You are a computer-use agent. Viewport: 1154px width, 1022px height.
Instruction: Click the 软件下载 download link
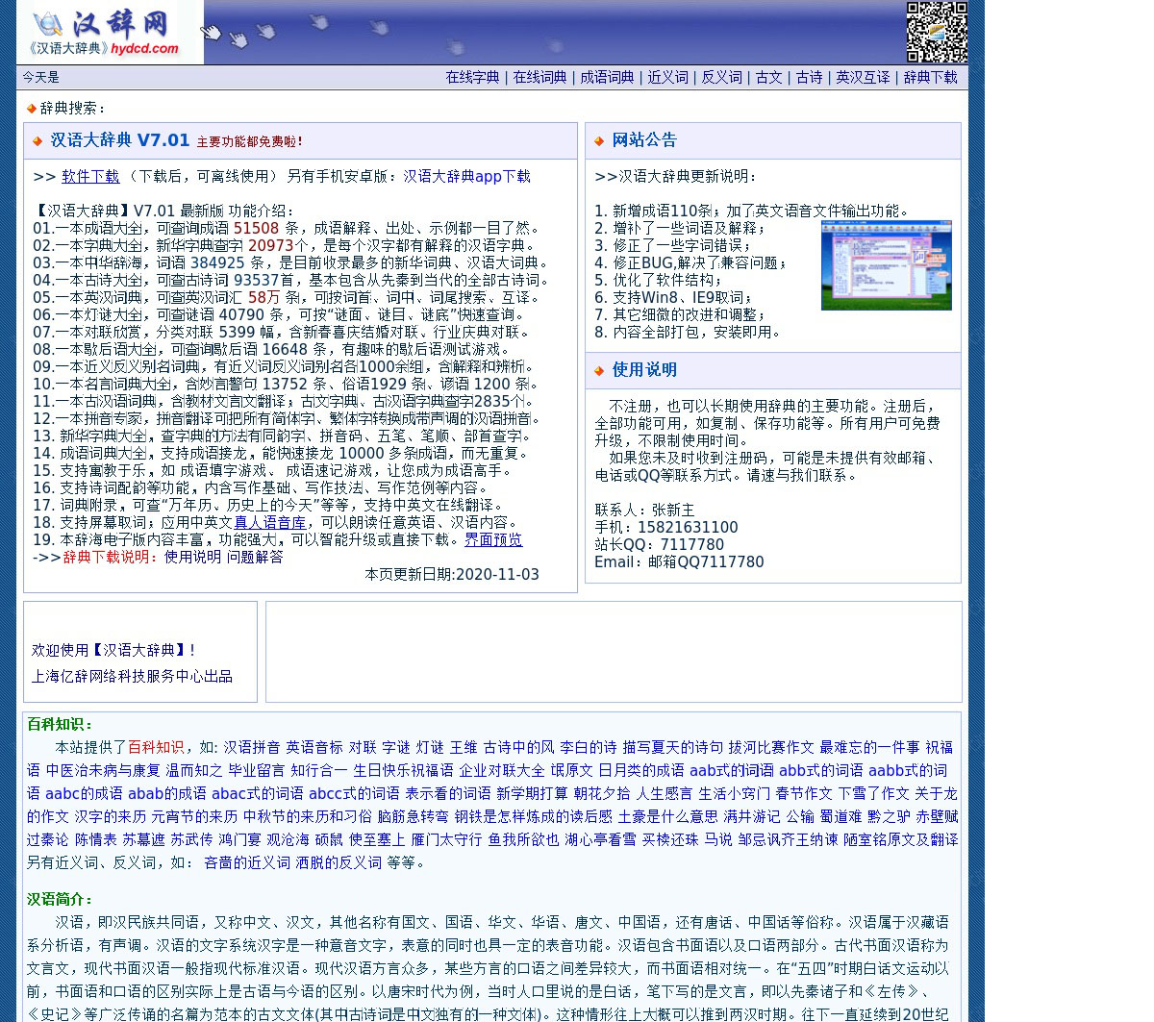coord(90,177)
